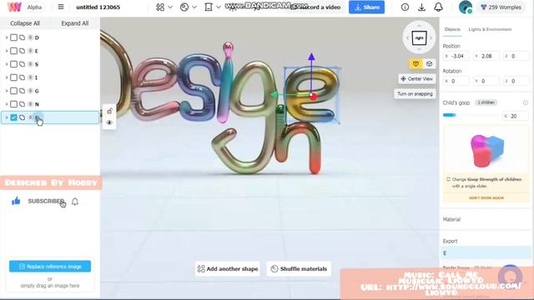Click the 259 Womples badge
534x300 pixels.
tap(501, 7)
